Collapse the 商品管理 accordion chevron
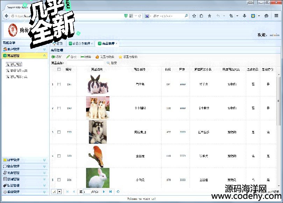This screenshot has height=203, width=283. click(44, 55)
